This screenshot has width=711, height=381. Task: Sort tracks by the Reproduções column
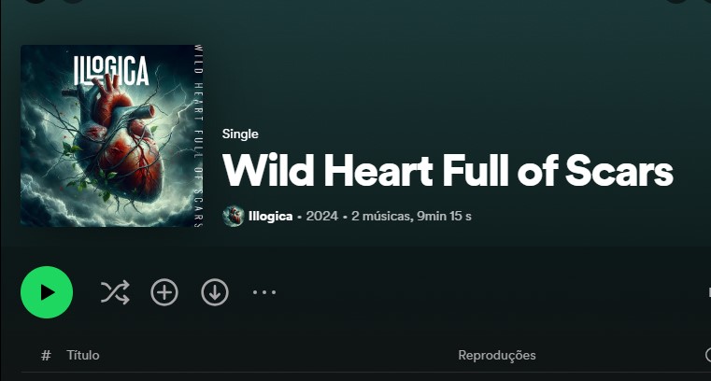click(497, 355)
